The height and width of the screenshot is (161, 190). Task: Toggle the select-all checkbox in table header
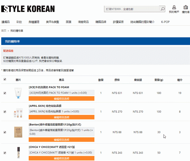coord(5,79)
